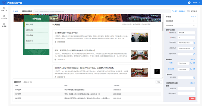Viewport: 202px width, 106px height.
Task: Open article about 湖南省委书记张庆伟一行
Action: (75, 50)
